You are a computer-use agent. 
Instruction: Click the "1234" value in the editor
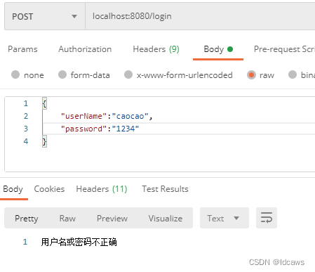tap(126, 129)
